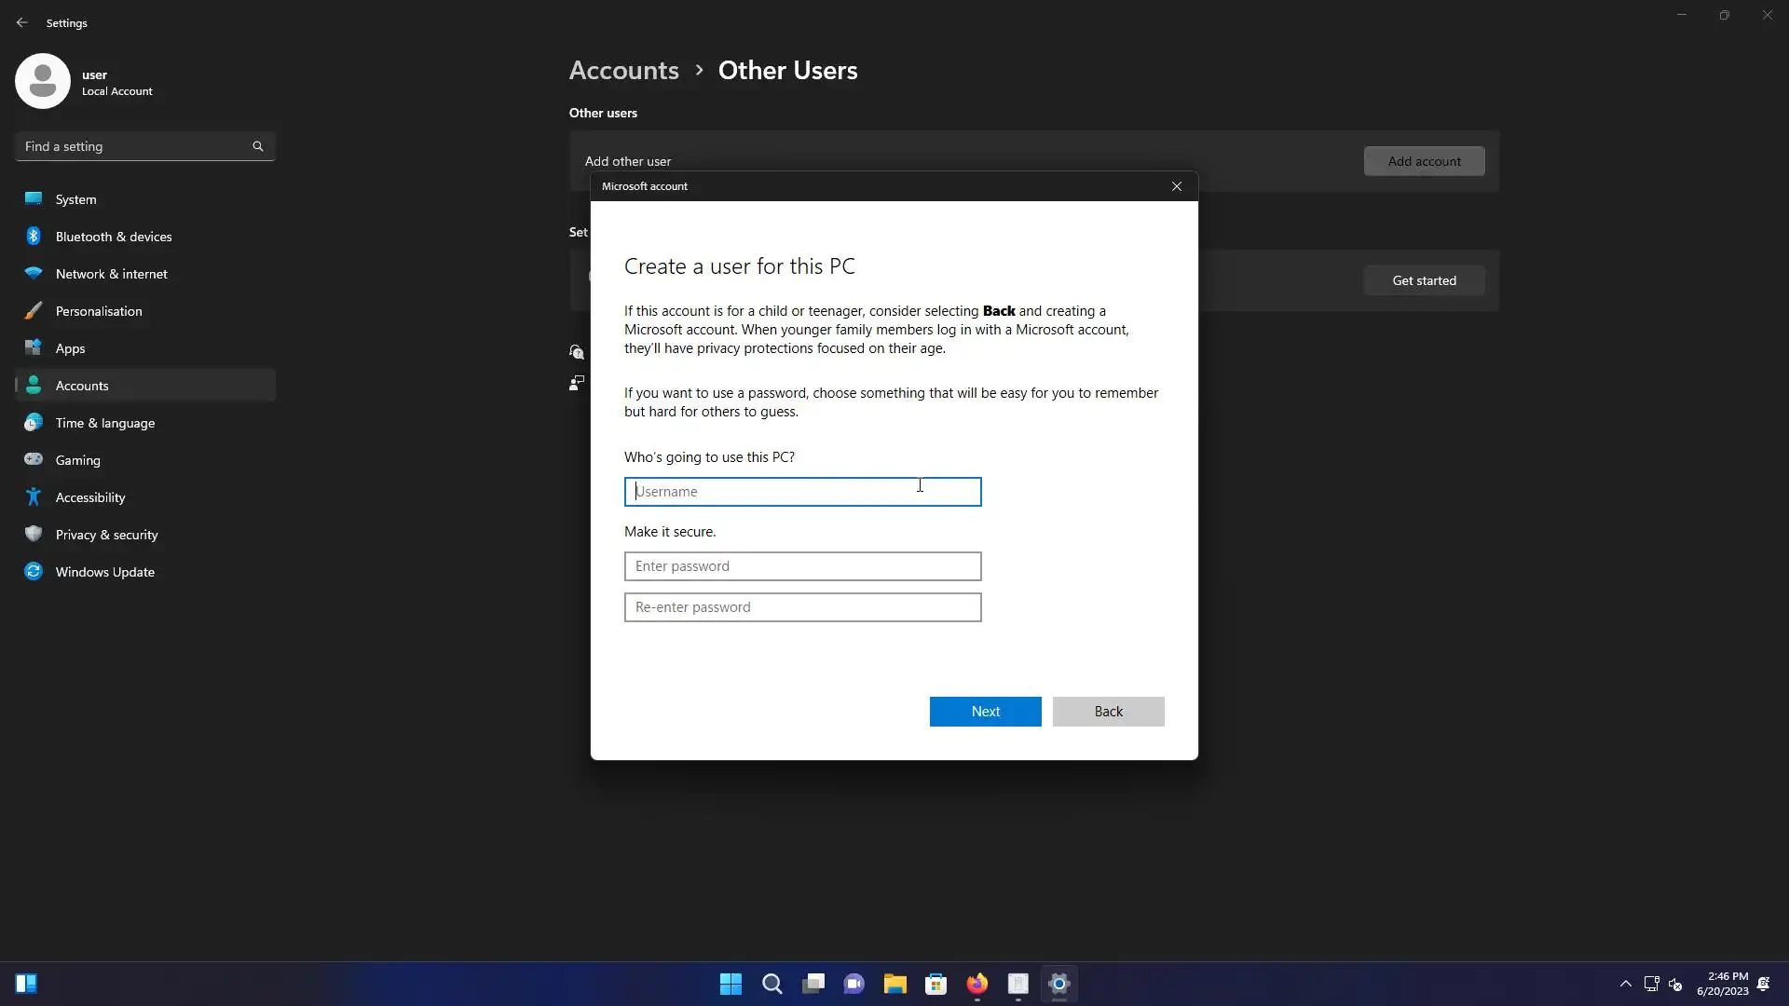The image size is (1789, 1006).
Task: Open Bluetooth & devices settings
Action: [x=113, y=237]
